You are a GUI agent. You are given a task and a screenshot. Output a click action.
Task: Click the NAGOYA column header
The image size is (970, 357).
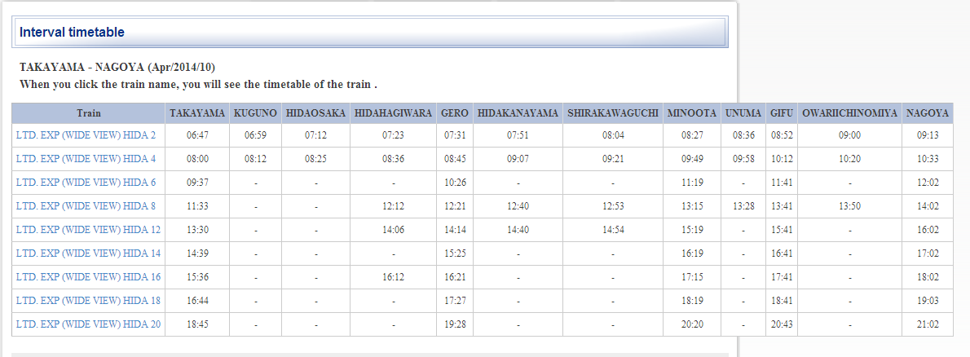pyautogui.click(x=928, y=113)
